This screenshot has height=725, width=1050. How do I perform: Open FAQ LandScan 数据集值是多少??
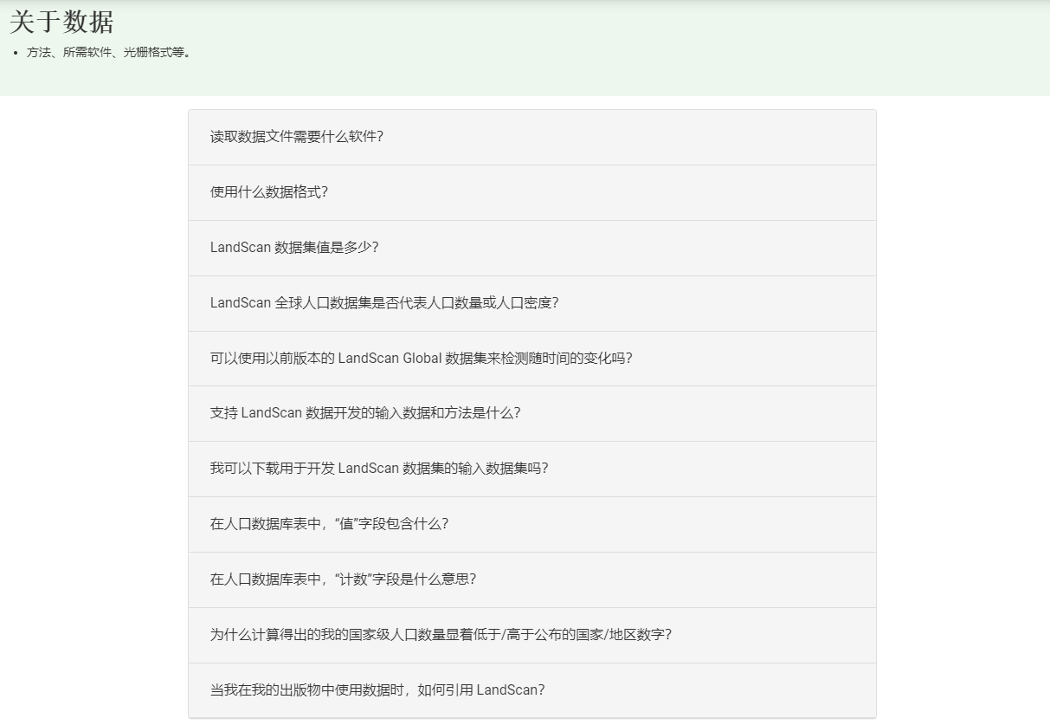tap(531, 248)
